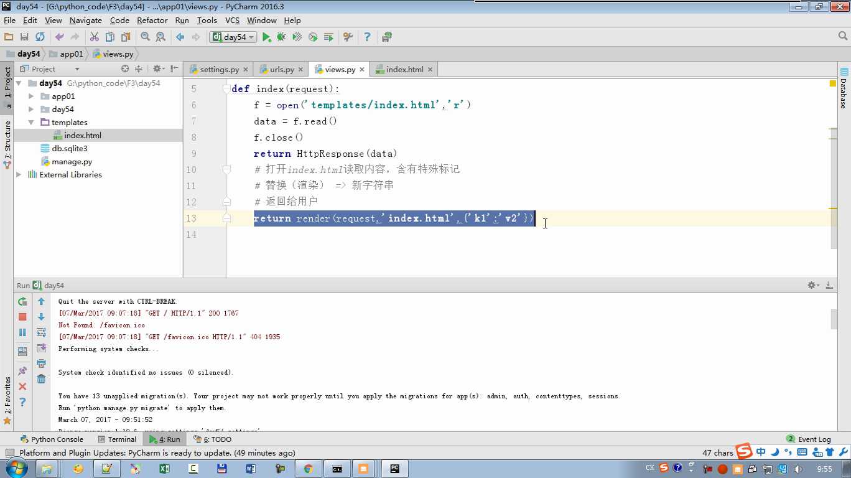Screen dimensions: 851x478
Task: Click the Paste toolbar icon
Action: coord(126,37)
